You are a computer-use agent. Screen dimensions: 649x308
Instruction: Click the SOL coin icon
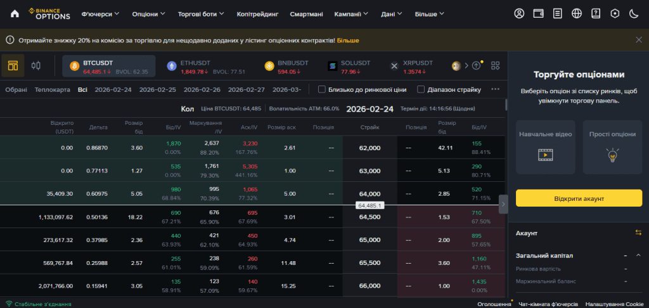pyautogui.click(x=332, y=67)
